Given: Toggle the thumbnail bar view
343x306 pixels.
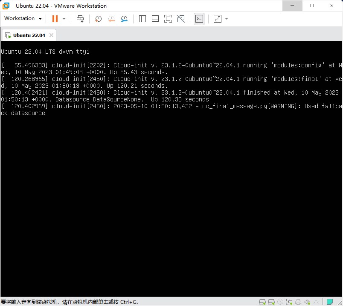Looking at the screenshot, I should click(x=155, y=19).
